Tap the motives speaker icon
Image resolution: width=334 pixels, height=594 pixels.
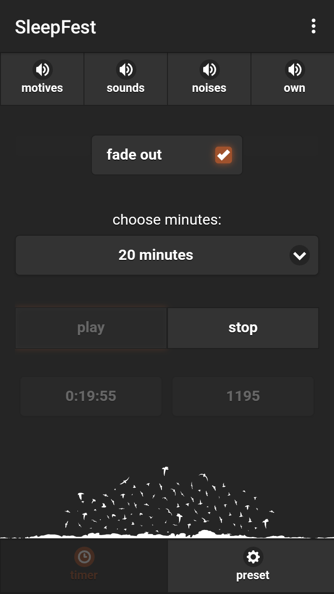(x=42, y=70)
